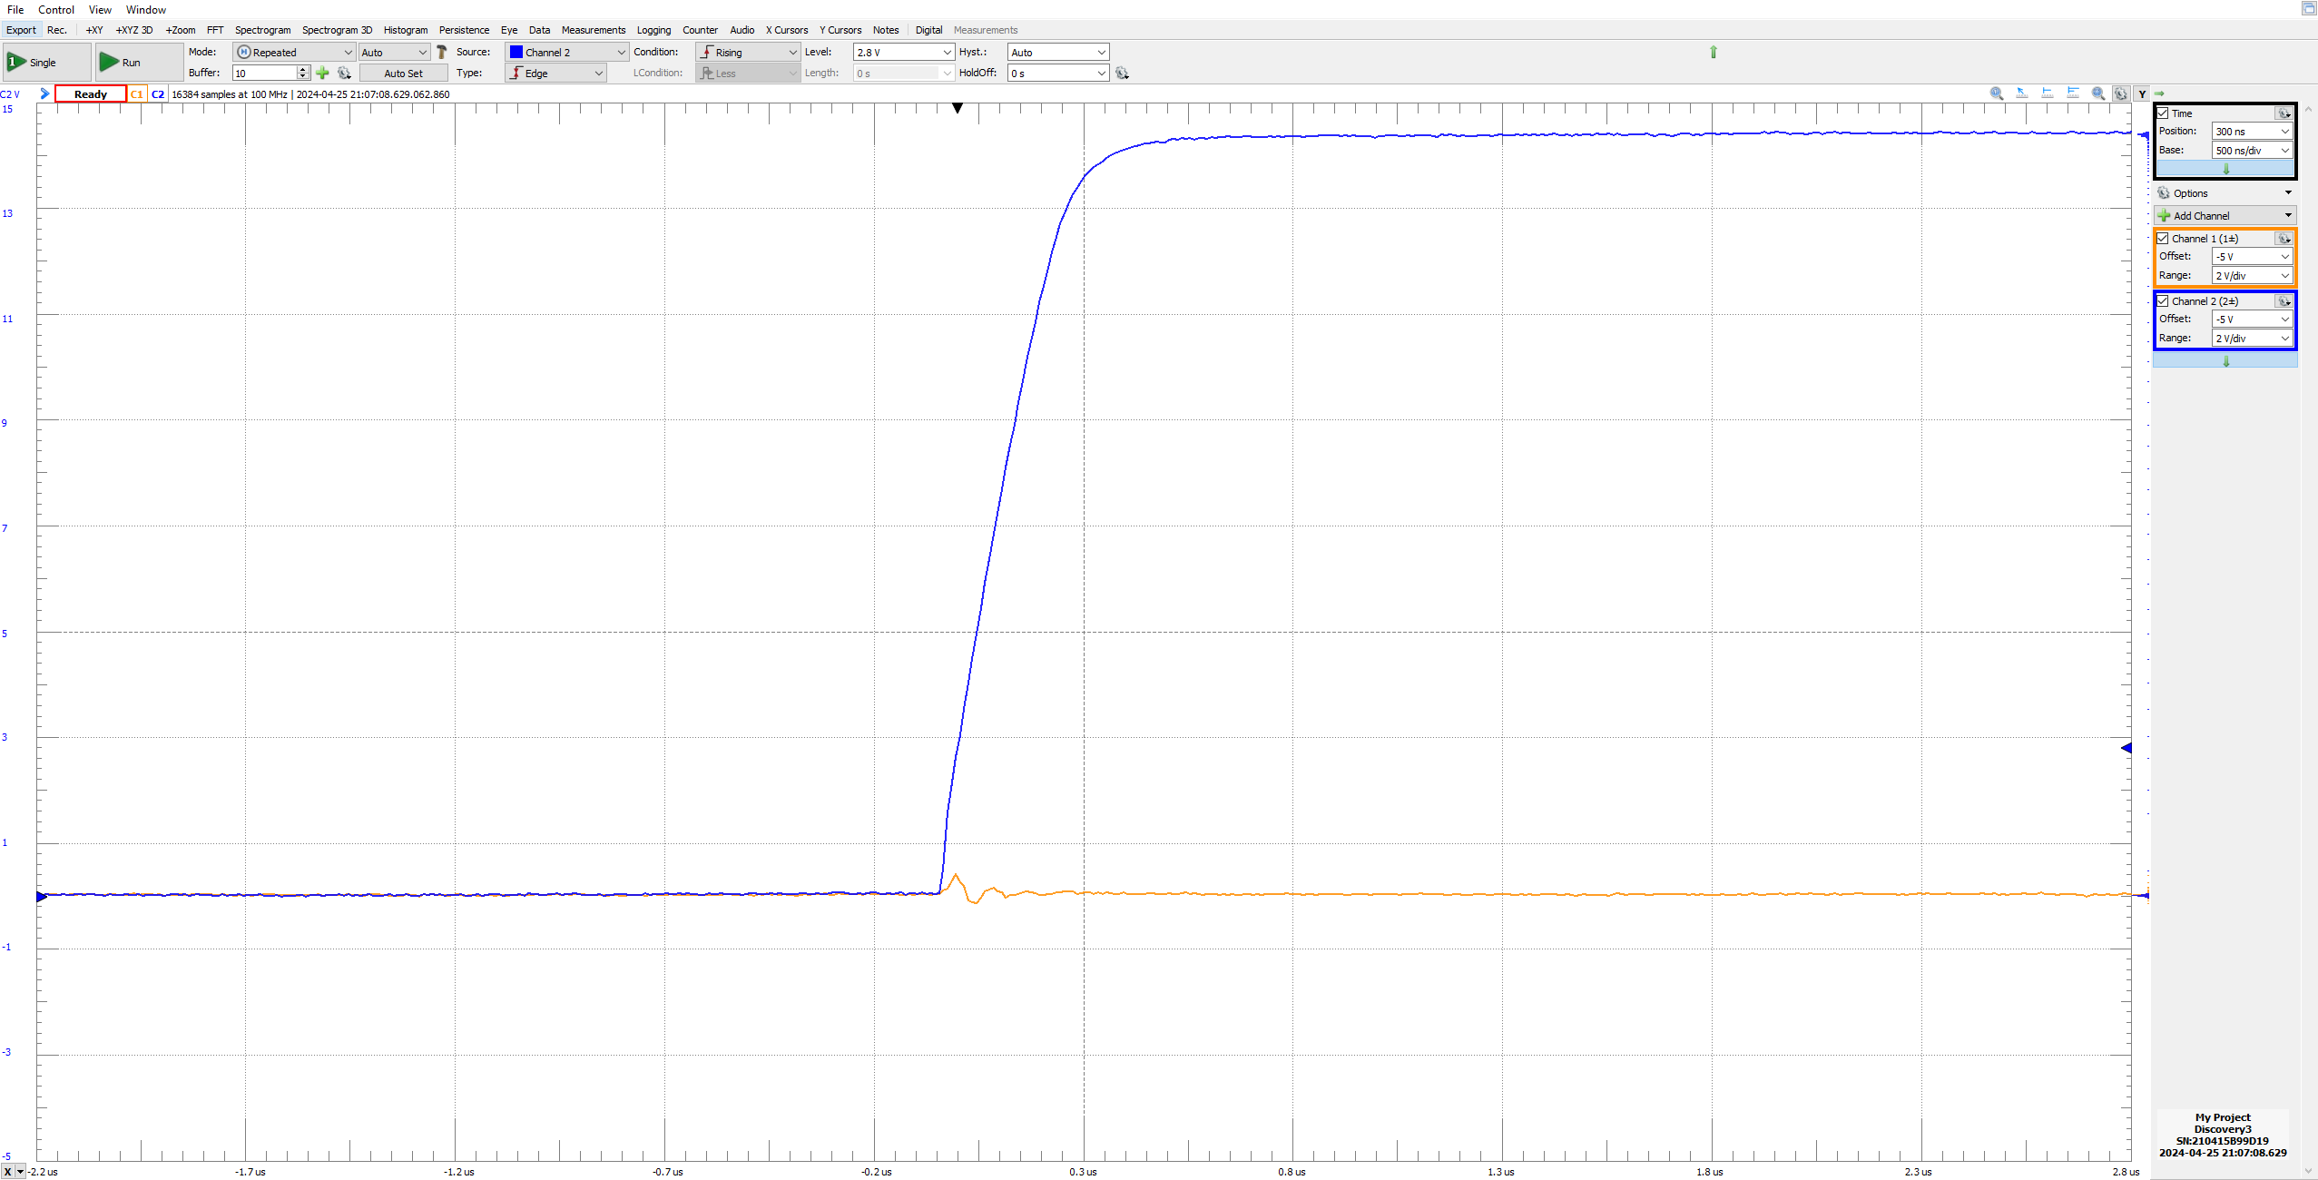Click the Auto Set button
The width and height of the screenshot is (2318, 1180).
pos(403,73)
